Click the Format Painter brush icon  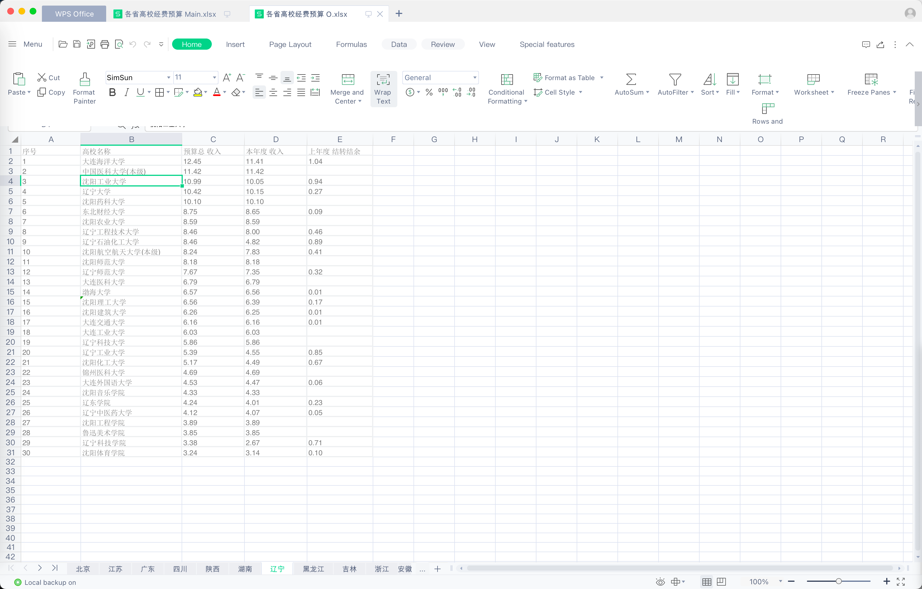85,79
